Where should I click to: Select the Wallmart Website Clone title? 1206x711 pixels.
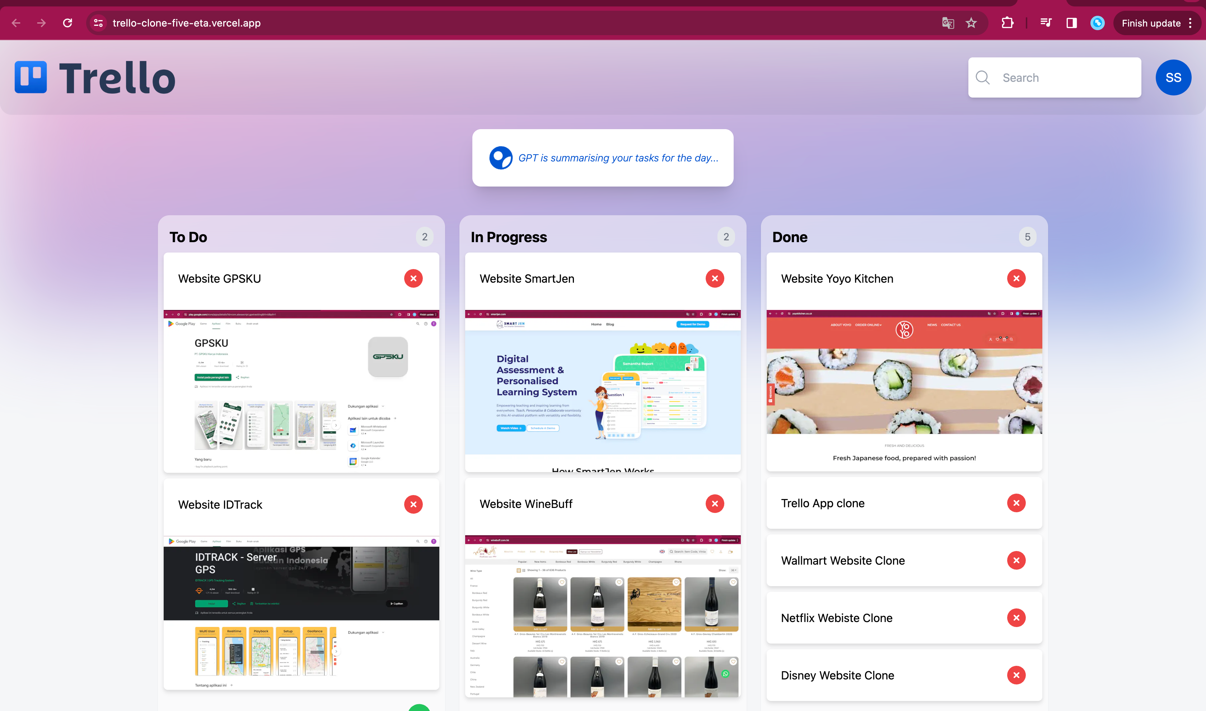[x=843, y=561]
